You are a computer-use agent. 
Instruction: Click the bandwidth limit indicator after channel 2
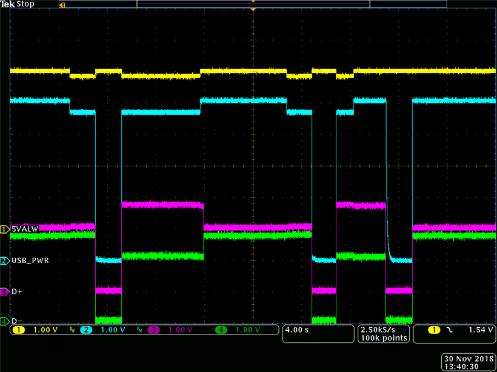(x=139, y=330)
